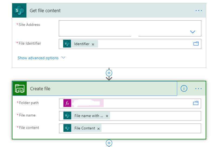Remove the Identifier dynamic content token
Image resolution: width=217 pixels, height=147 pixels.
click(x=93, y=44)
